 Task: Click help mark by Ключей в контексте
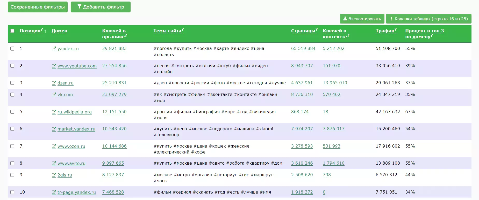(x=348, y=35)
